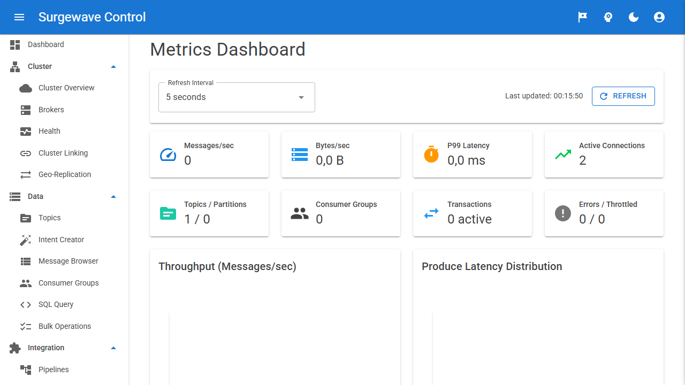Click the Pipelines icon in sidebar
This screenshot has height=385, width=685.
(26, 370)
